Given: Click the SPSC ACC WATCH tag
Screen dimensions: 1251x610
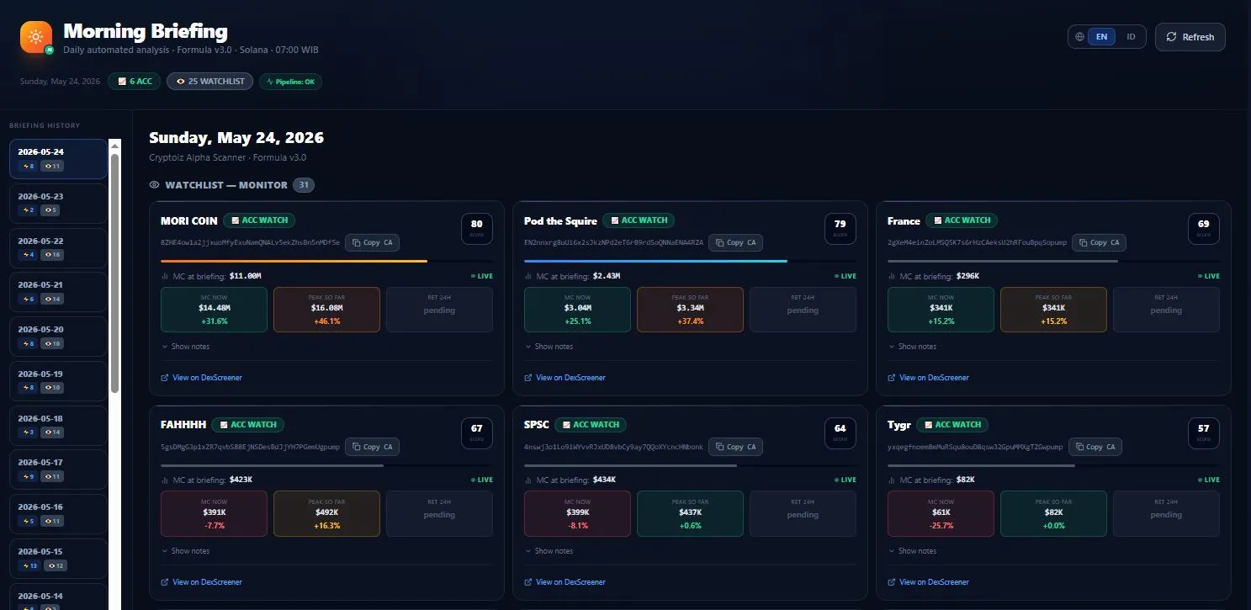Looking at the screenshot, I should [x=591, y=425].
